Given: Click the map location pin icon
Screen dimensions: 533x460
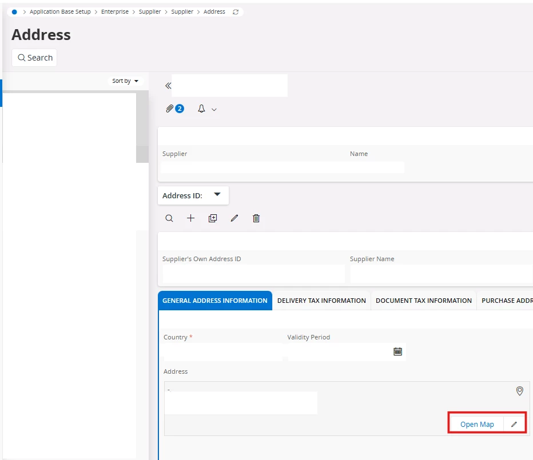Looking at the screenshot, I should tap(519, 391).
